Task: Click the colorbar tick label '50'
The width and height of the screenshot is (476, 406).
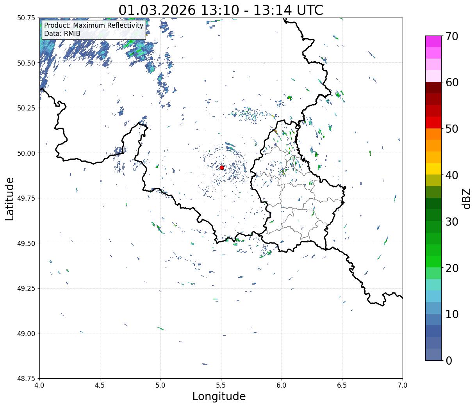Action: point(452,129)
